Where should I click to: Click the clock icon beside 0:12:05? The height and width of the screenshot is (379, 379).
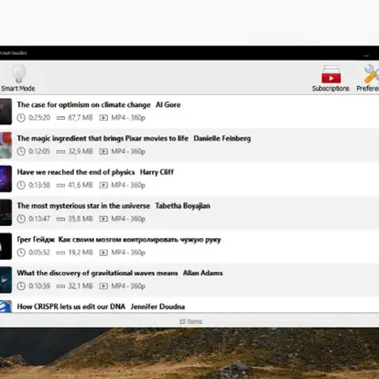(x=21, y=151)
